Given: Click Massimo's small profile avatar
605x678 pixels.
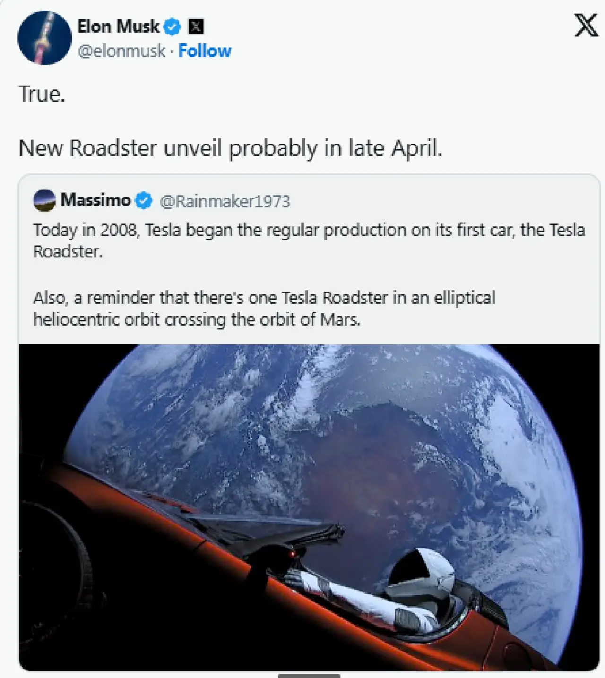Looking at the screenshot, I should tap(44, 200).
